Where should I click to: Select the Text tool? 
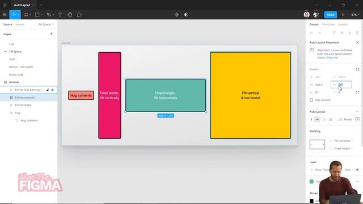[60, 15]
